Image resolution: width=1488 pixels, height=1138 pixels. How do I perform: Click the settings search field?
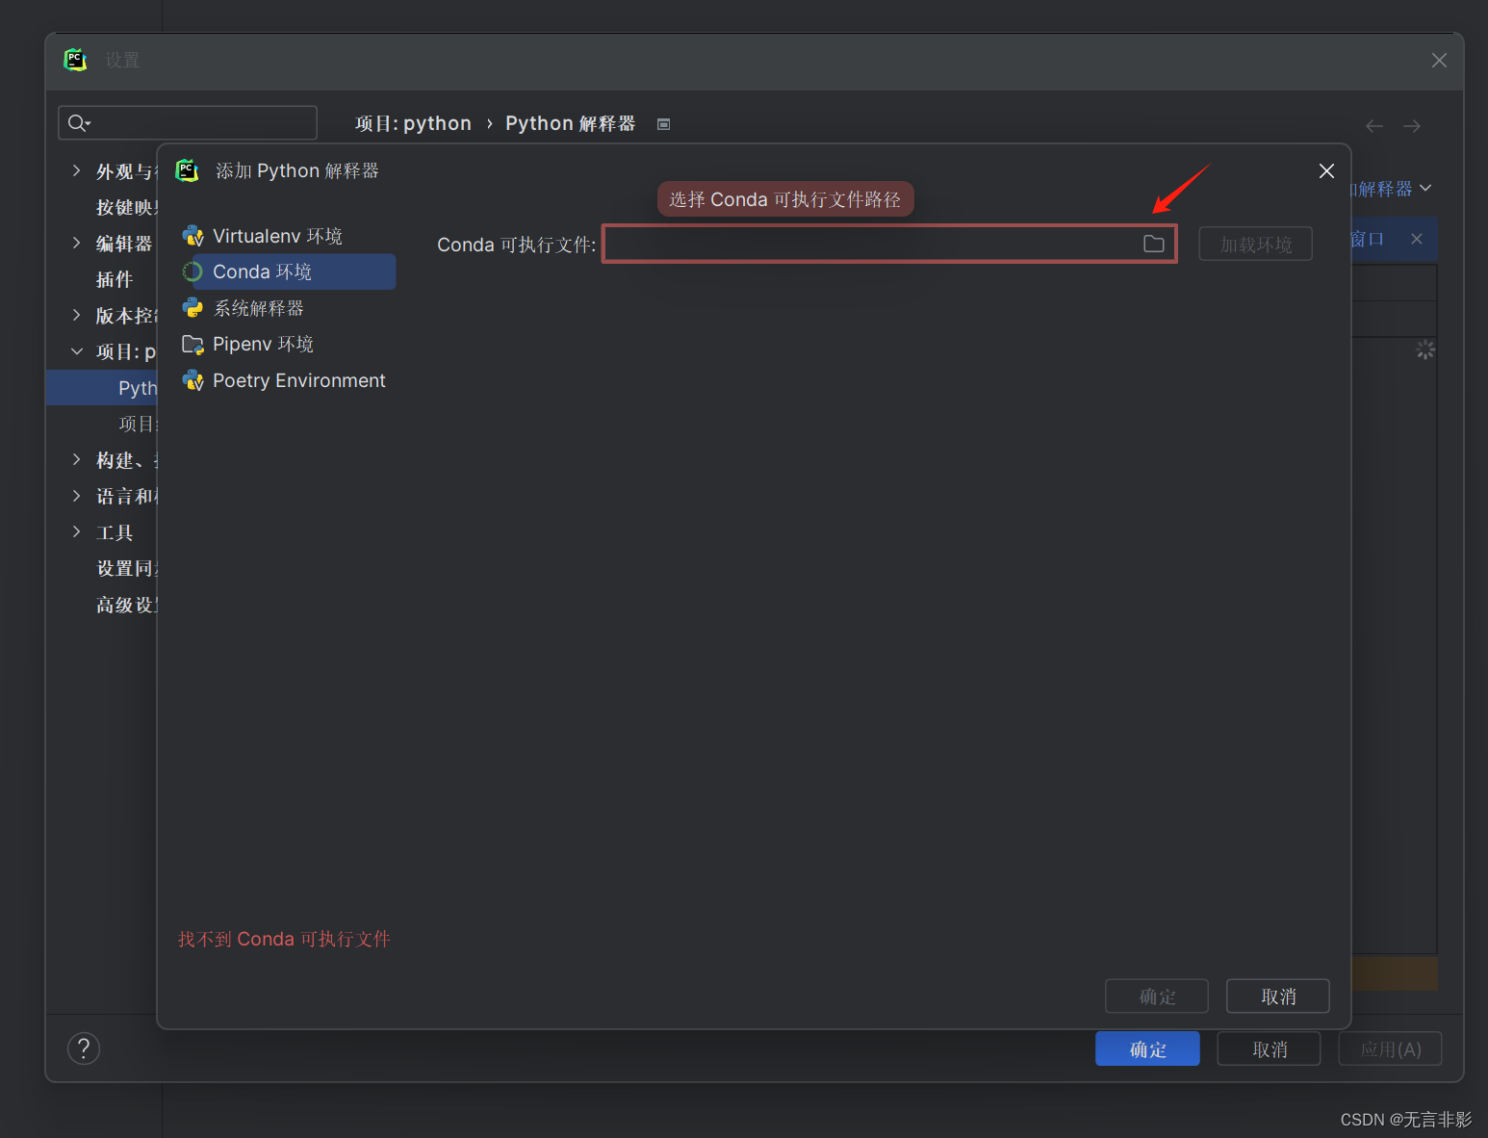coord(188,123)
